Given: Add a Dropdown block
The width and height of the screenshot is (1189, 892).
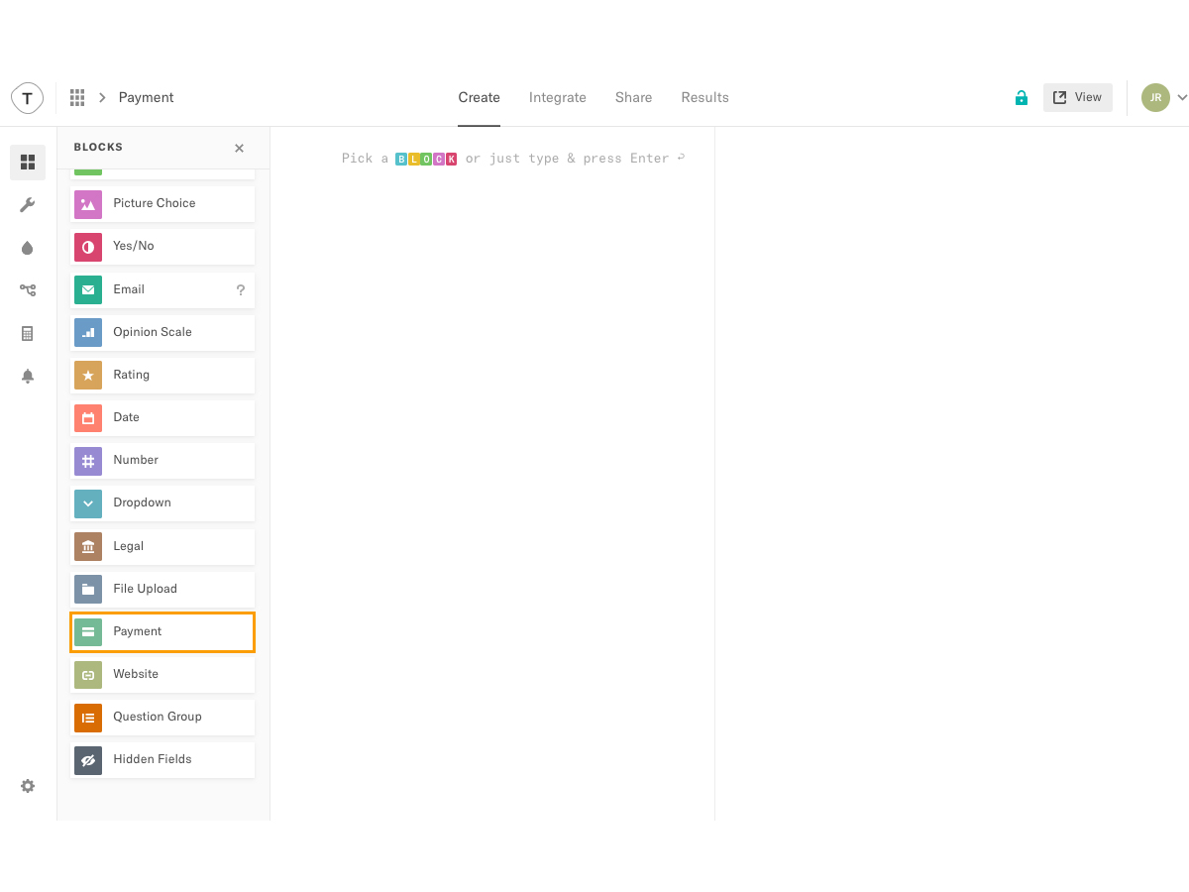Looking at the screenshot, I should [x=162, y=502].
